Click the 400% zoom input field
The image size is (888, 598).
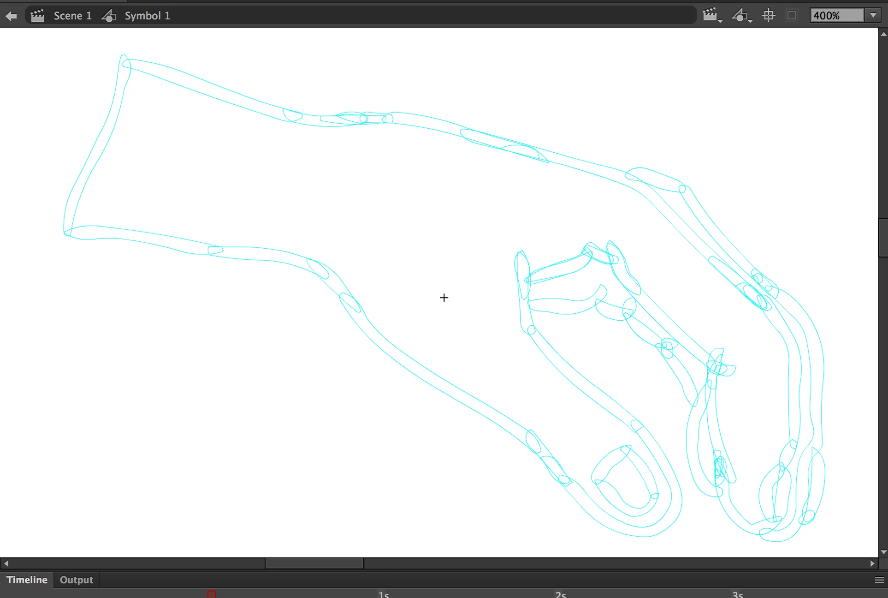(x=836, y=16)
